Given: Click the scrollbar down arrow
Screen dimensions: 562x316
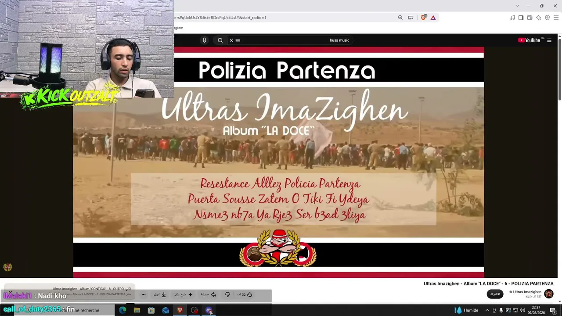Looking at the screenshot, I should [x=560, y=301].
